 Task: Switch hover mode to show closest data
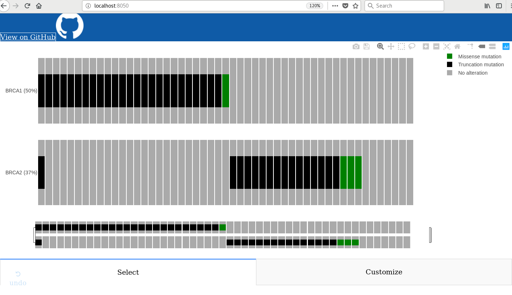pos(481,46)
